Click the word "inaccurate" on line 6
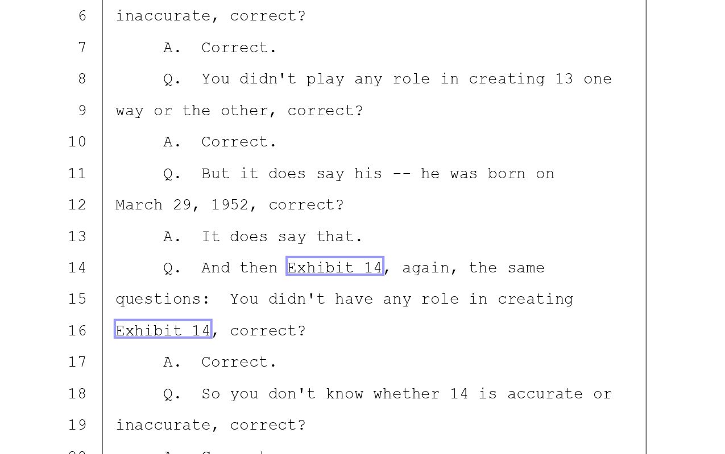Viewport: 725px width, 454px height. click(x=163, y=16)
